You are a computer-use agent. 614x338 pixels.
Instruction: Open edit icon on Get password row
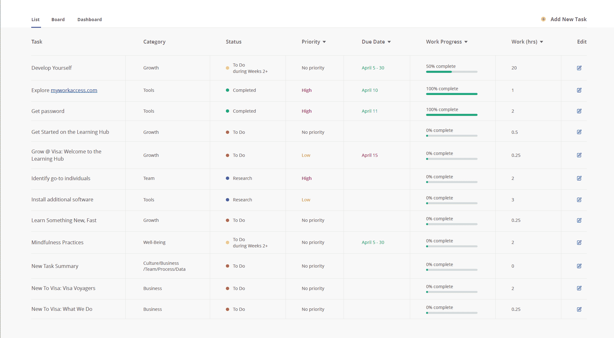[x=579, y=111]
